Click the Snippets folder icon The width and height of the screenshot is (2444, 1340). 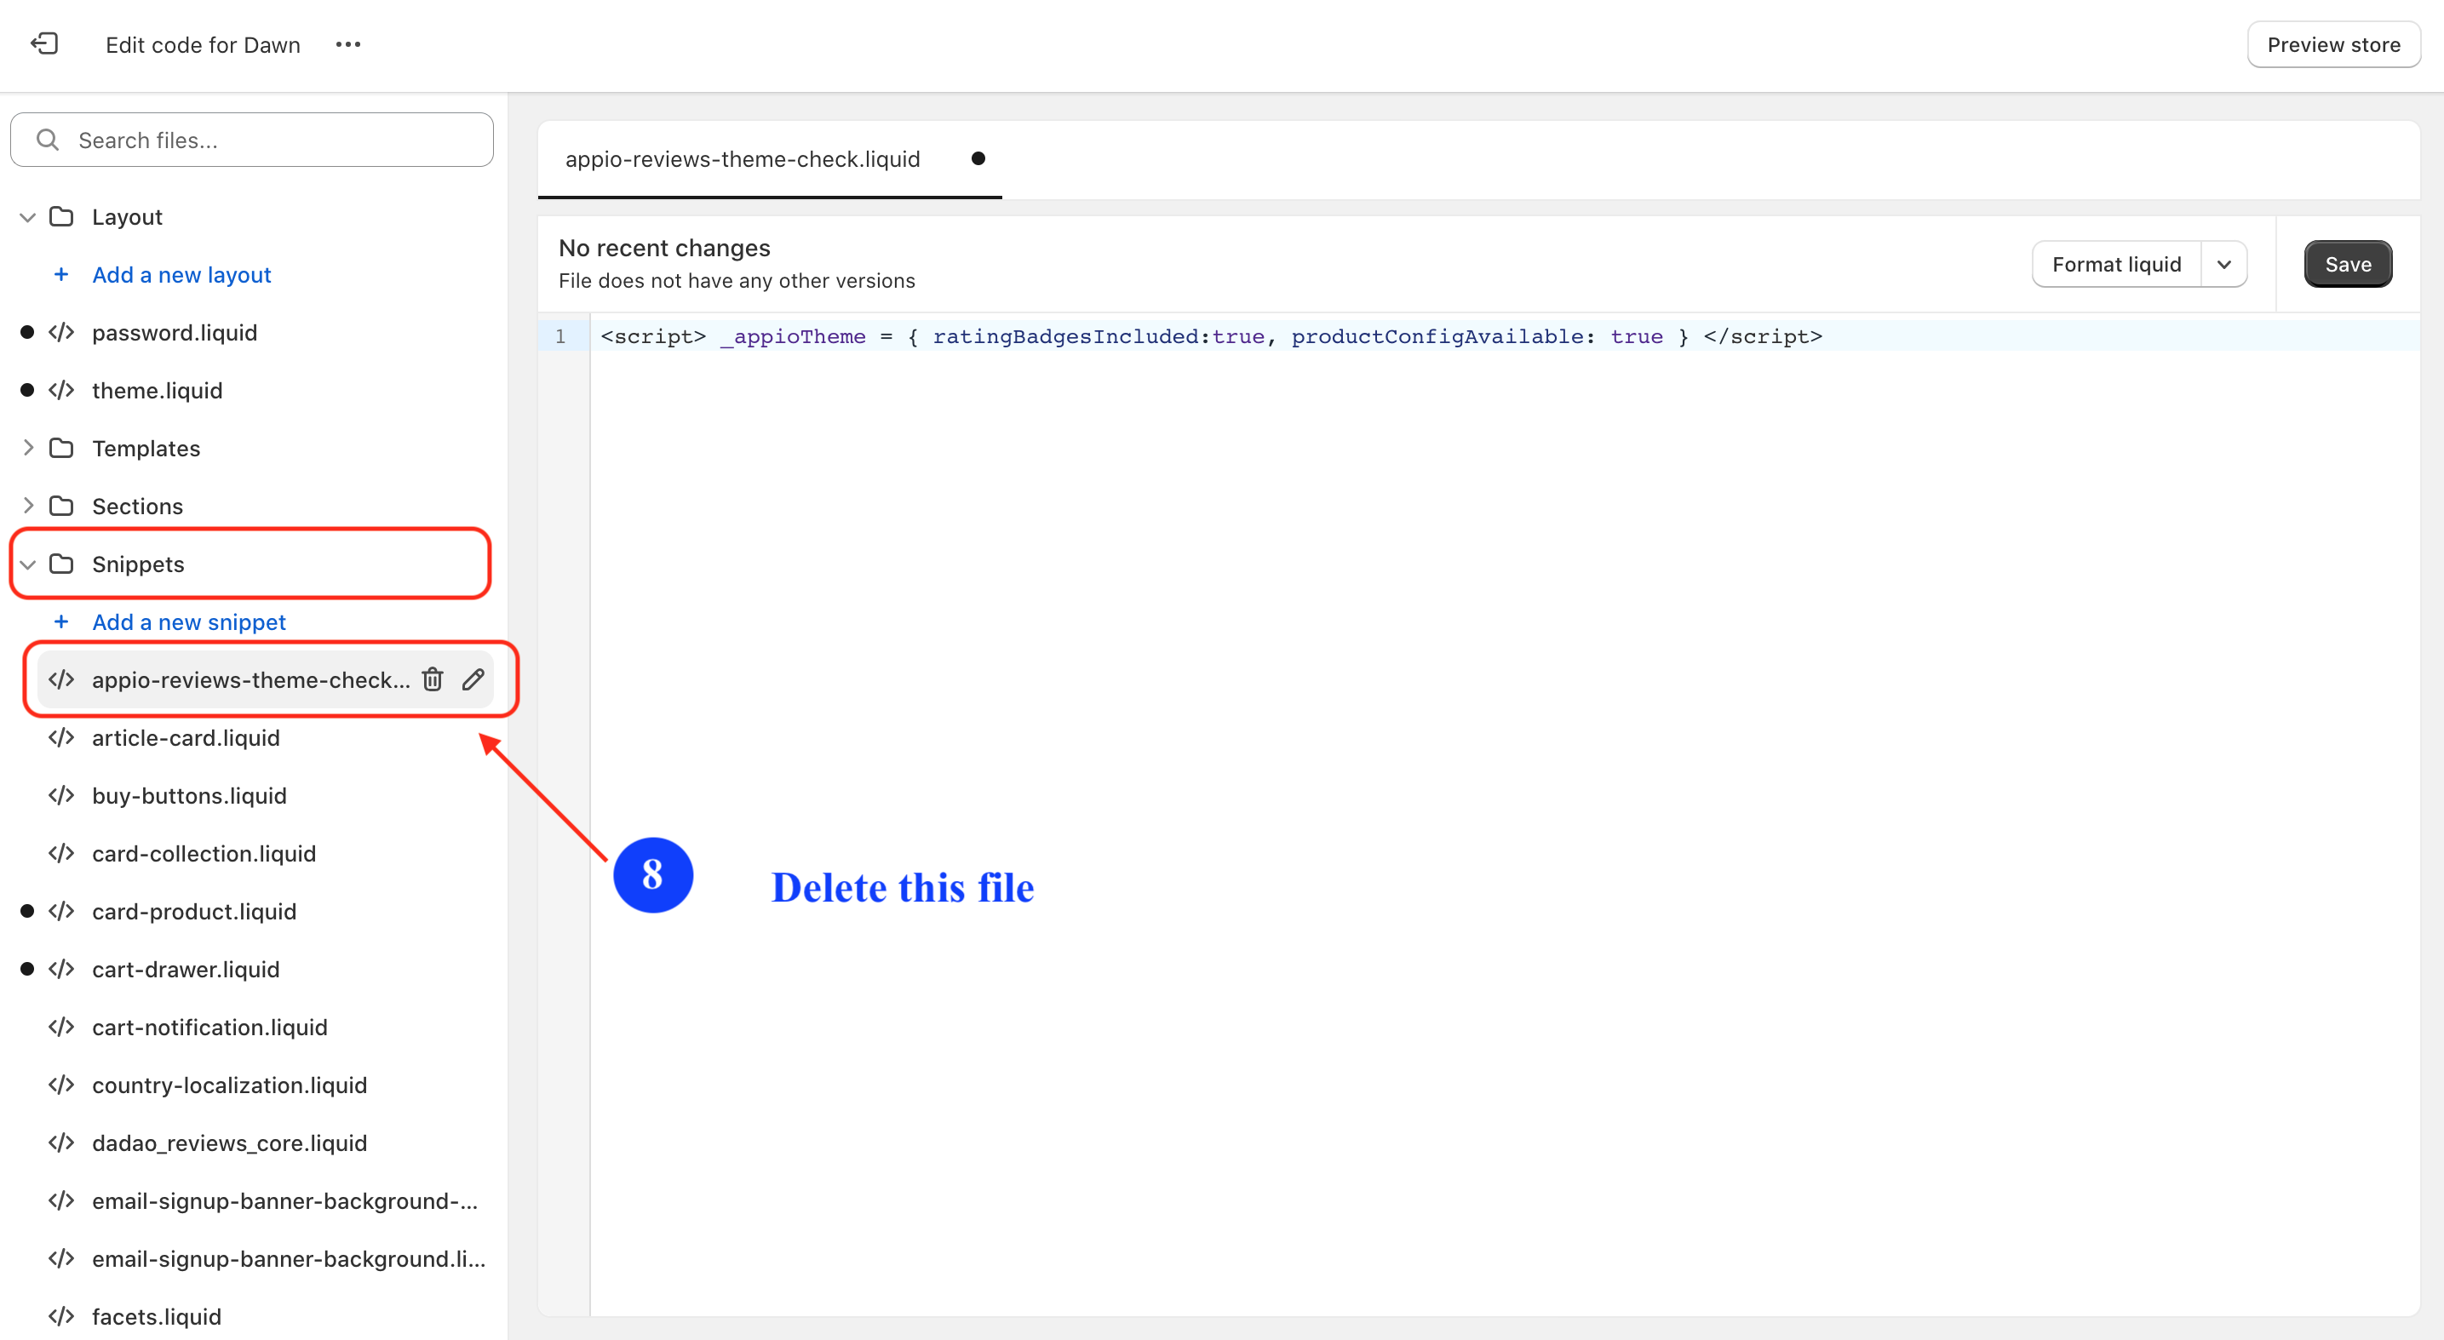[61, 564]
